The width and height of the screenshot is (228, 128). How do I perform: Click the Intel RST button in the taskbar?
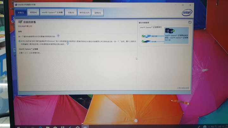pyautogui.click(x=85, y=127)
